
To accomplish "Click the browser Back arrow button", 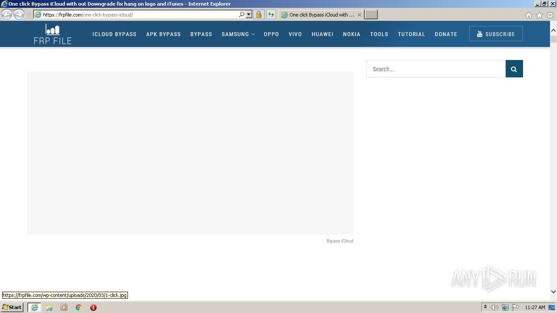I will click(7, 15).
